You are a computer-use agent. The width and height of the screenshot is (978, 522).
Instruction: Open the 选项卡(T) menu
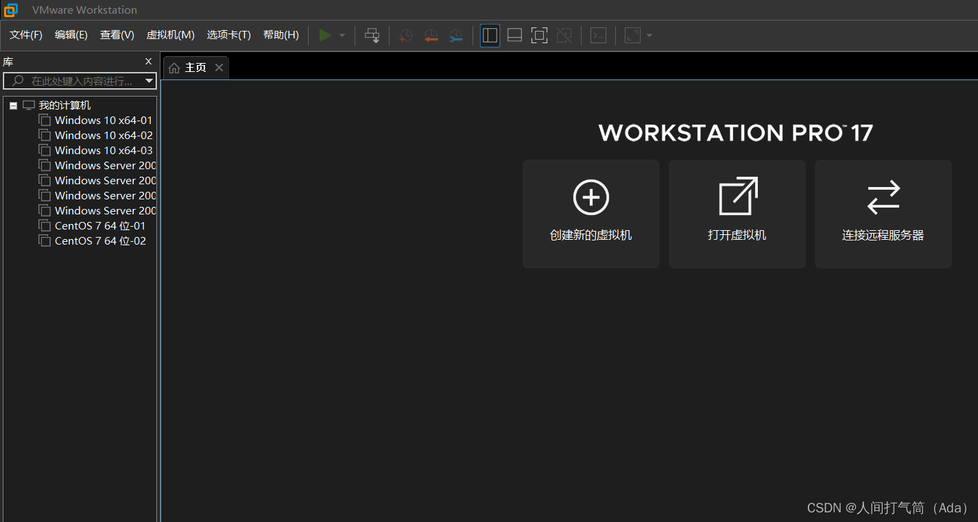tap(229, 35)
